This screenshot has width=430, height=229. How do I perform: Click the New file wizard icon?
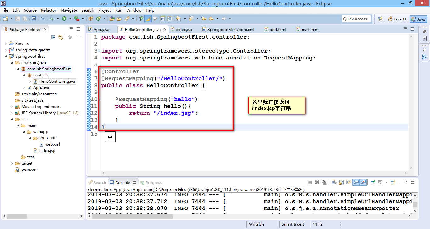5,19
